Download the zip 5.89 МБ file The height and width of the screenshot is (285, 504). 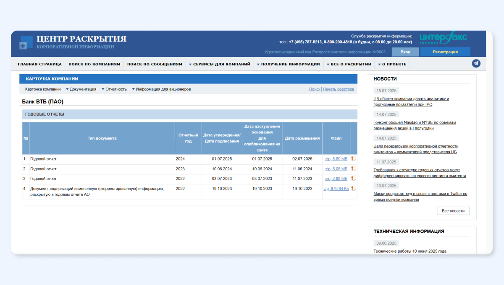336,159
